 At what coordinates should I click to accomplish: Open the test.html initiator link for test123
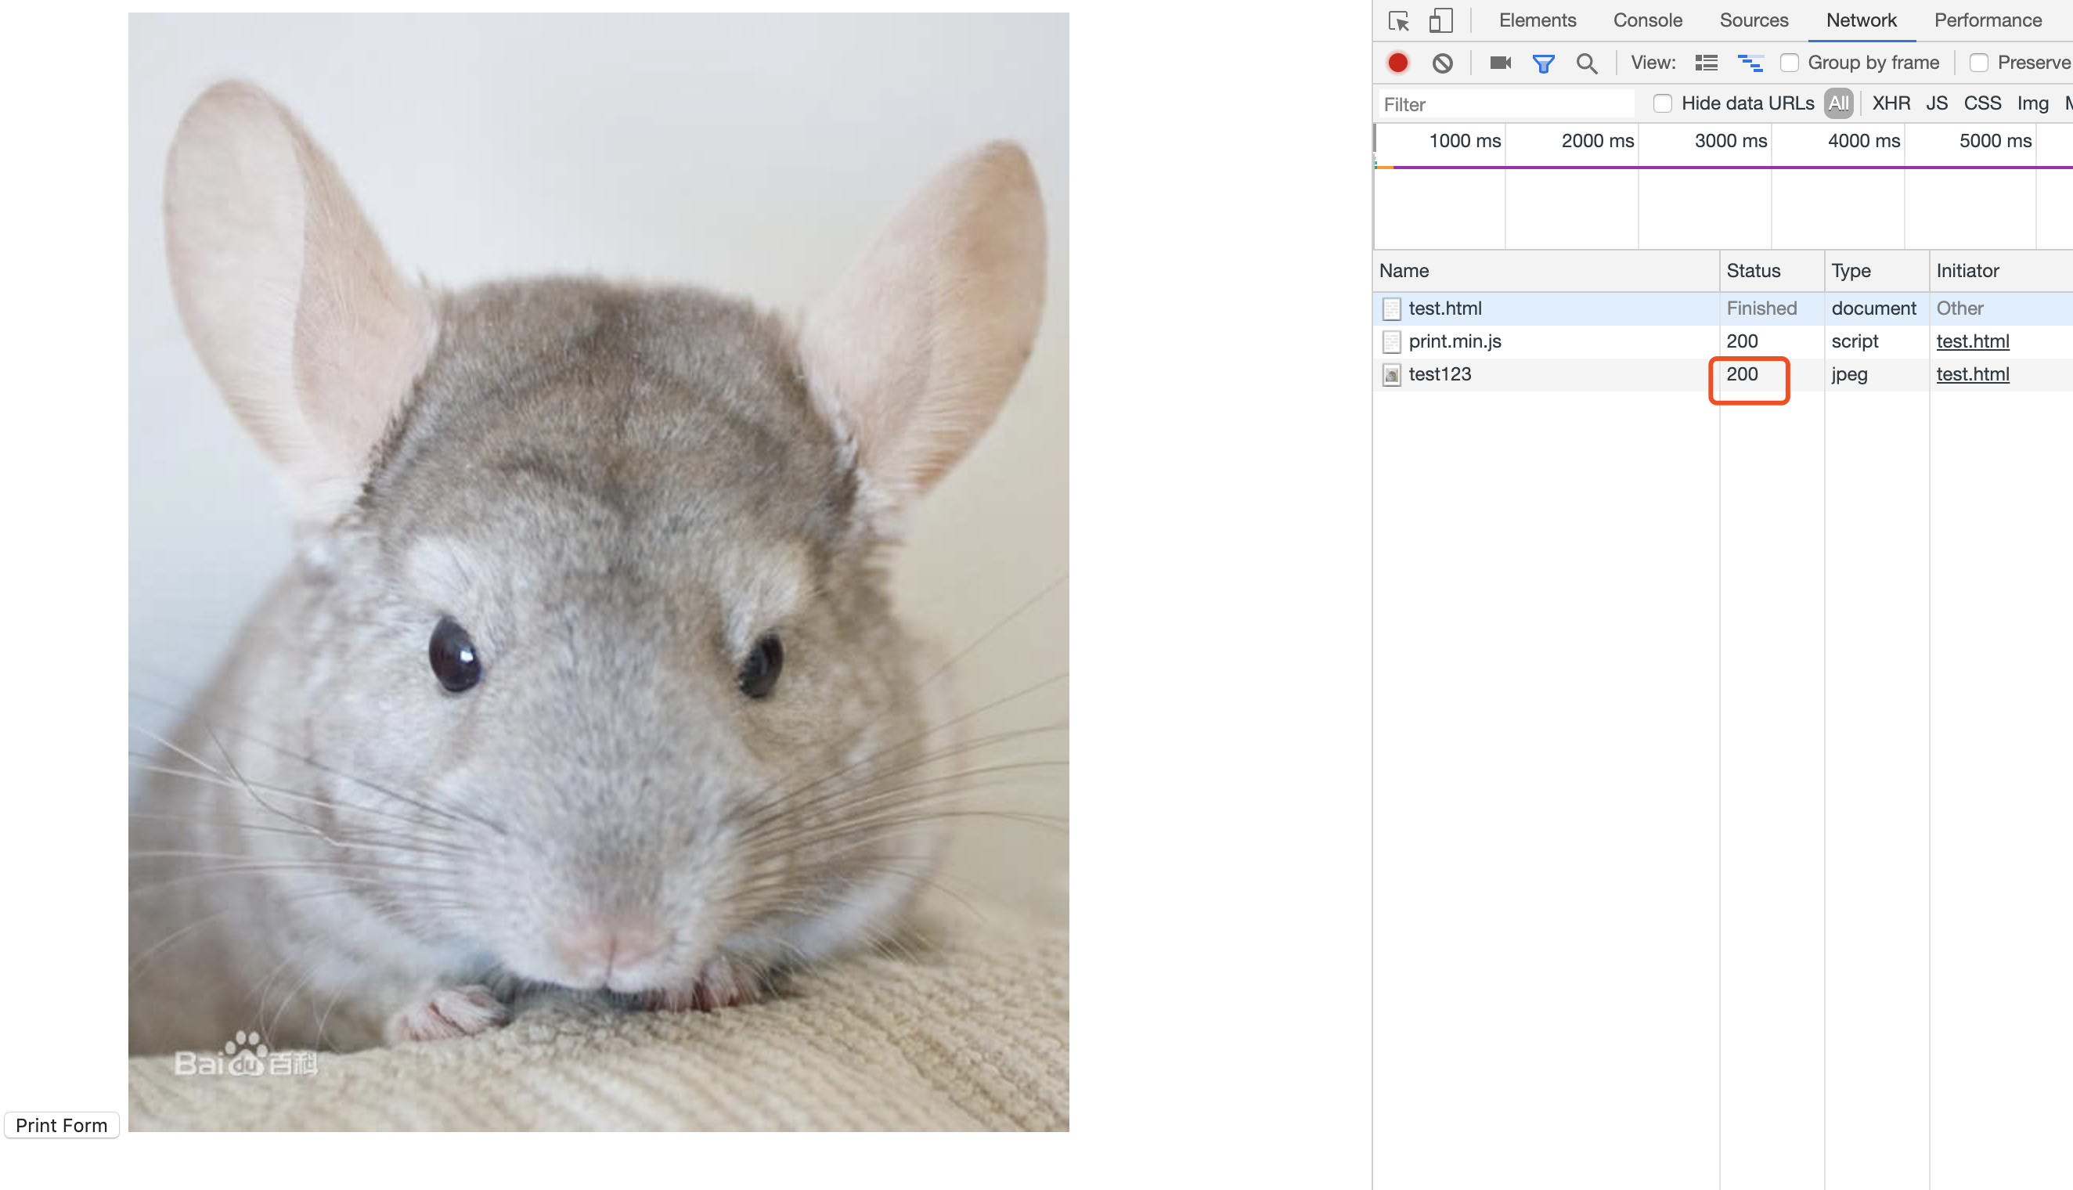(1973, 373)
